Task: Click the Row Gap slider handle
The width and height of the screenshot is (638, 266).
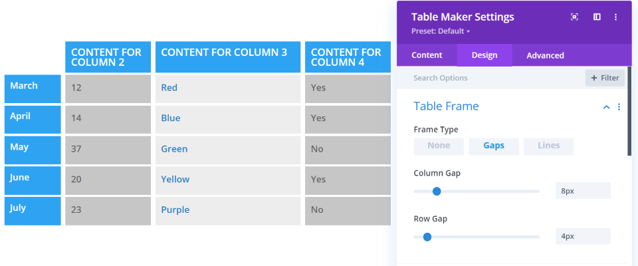Action: click(x=427, y=237)
